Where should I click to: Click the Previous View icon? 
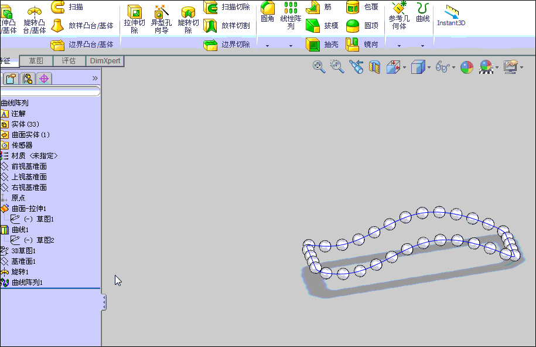356,66
